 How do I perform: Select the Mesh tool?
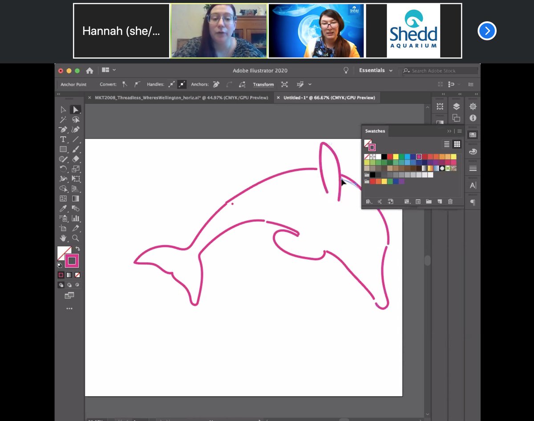pos(63,199)
